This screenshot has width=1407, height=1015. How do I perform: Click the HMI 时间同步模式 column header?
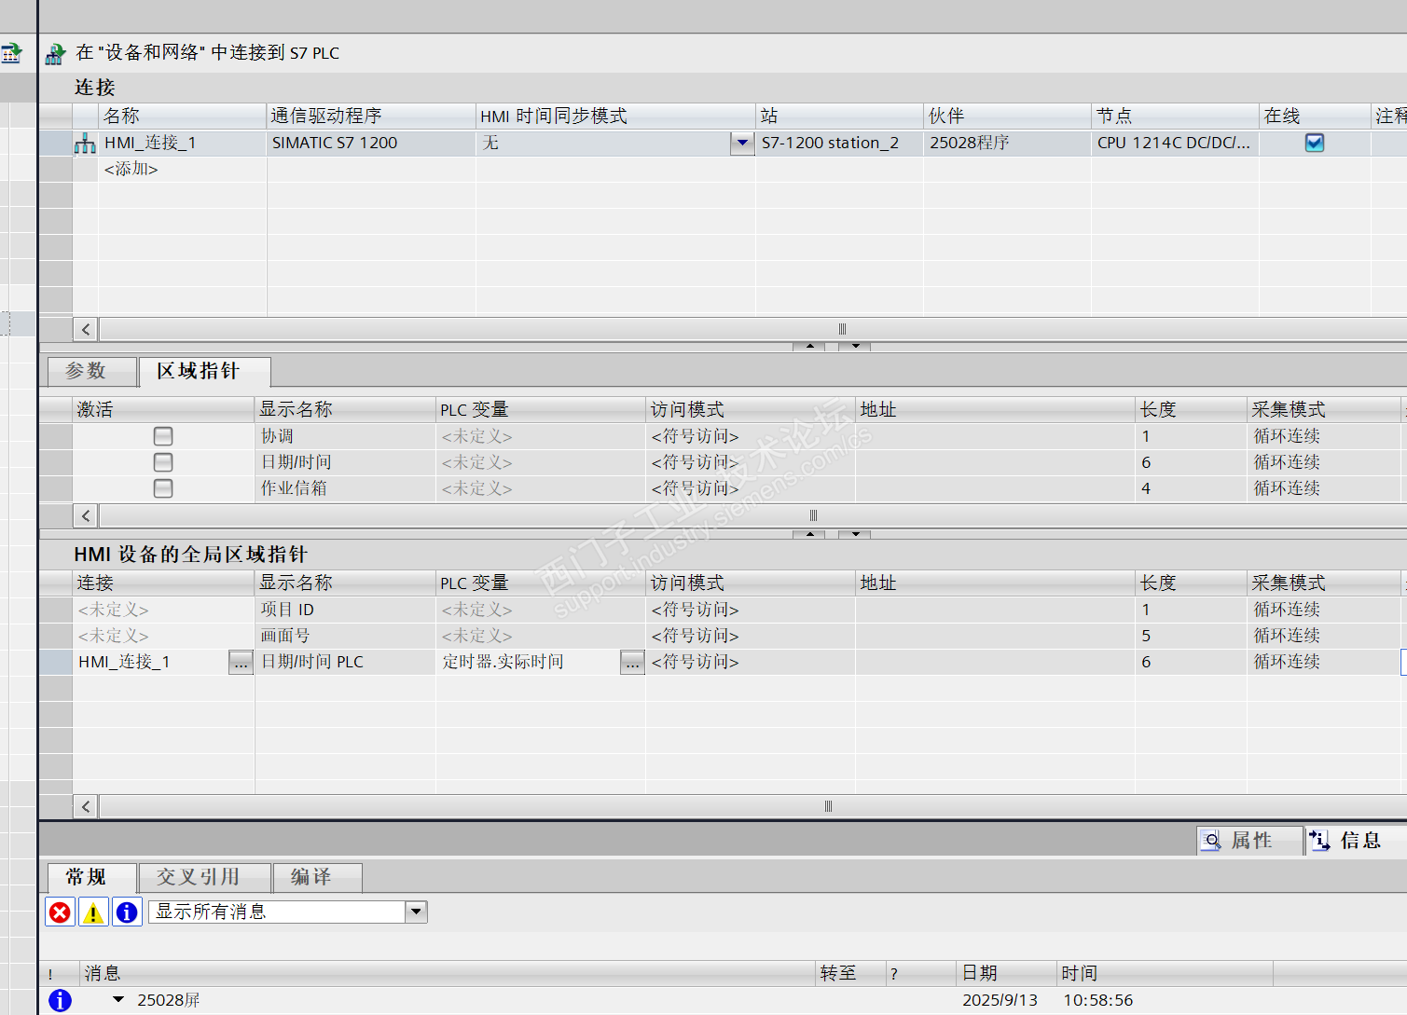pos(615,117)
